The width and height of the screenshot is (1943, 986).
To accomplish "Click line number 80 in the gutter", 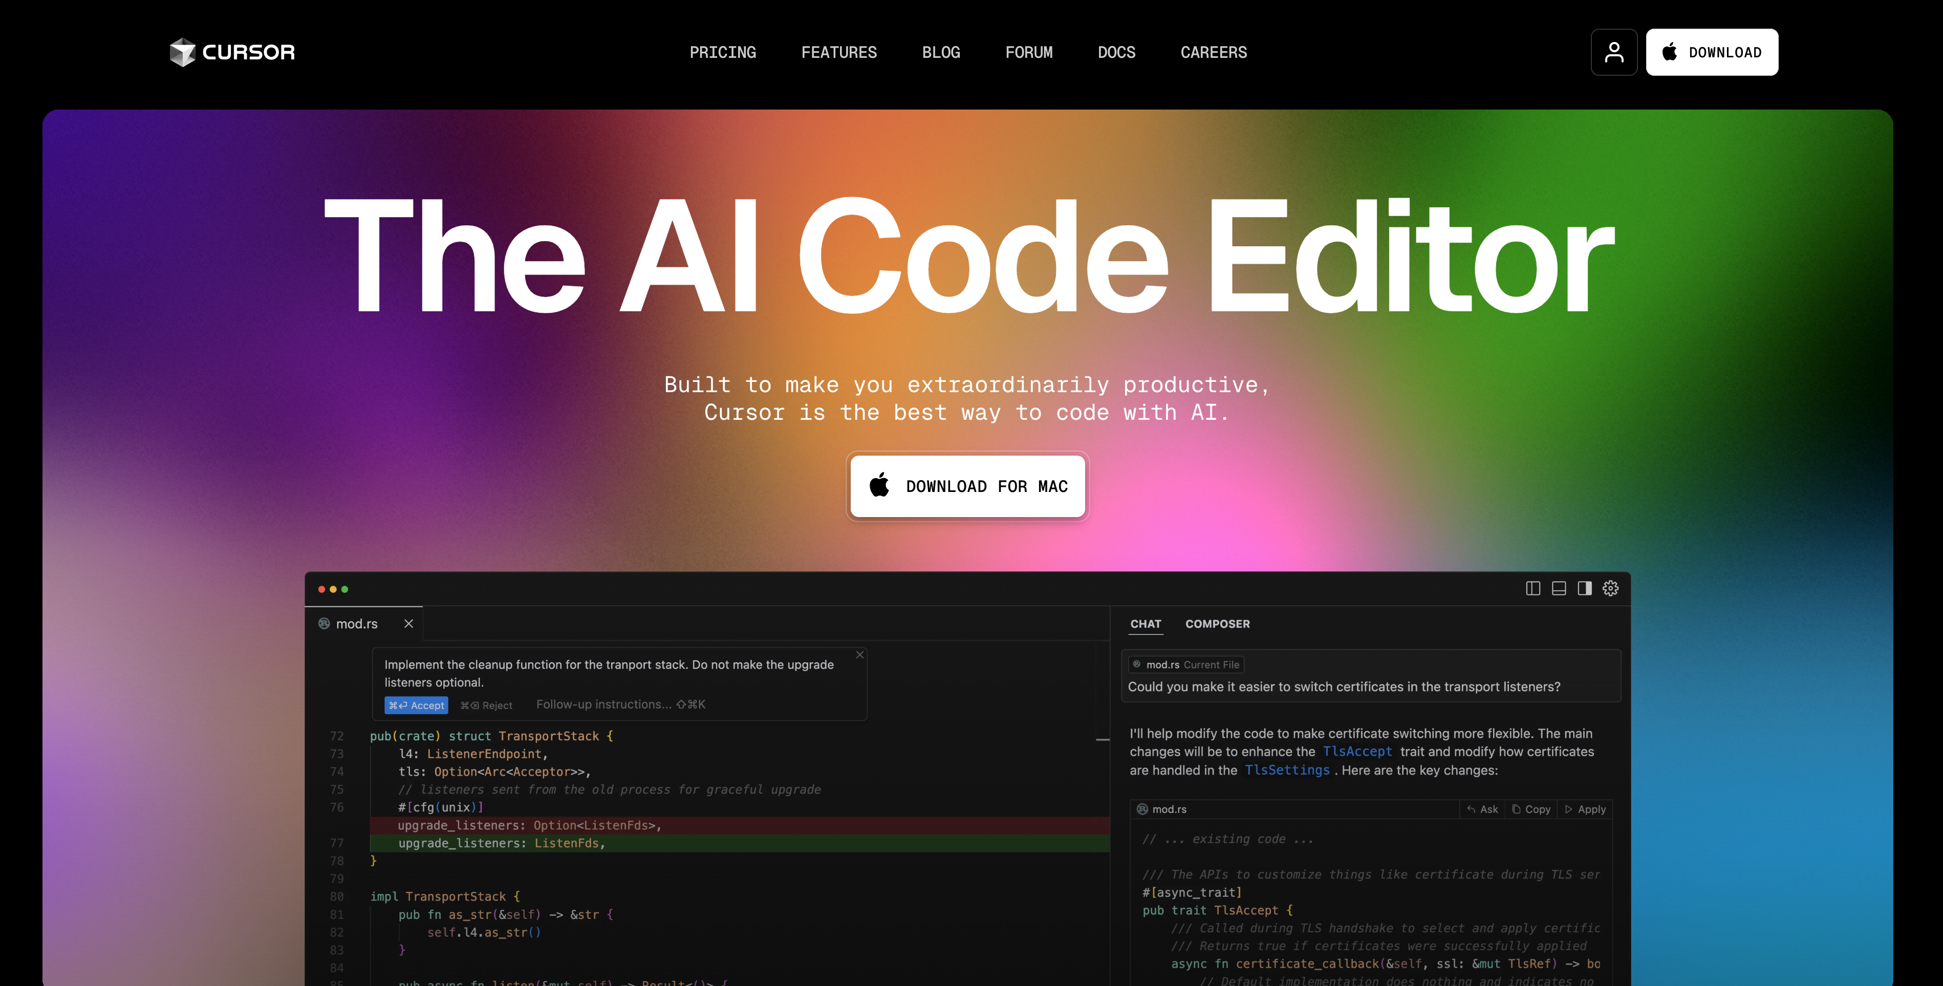I will click(336, 897).
